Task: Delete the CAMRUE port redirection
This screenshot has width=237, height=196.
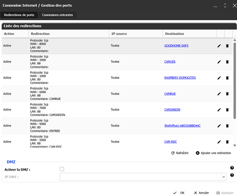Action: 227,94
